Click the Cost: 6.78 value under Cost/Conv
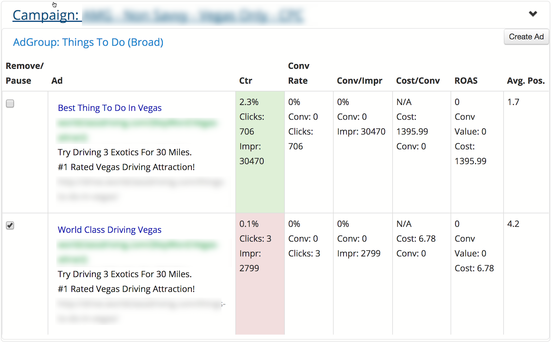The width and height of the screenshot is (553, 342). click(416, 239)
